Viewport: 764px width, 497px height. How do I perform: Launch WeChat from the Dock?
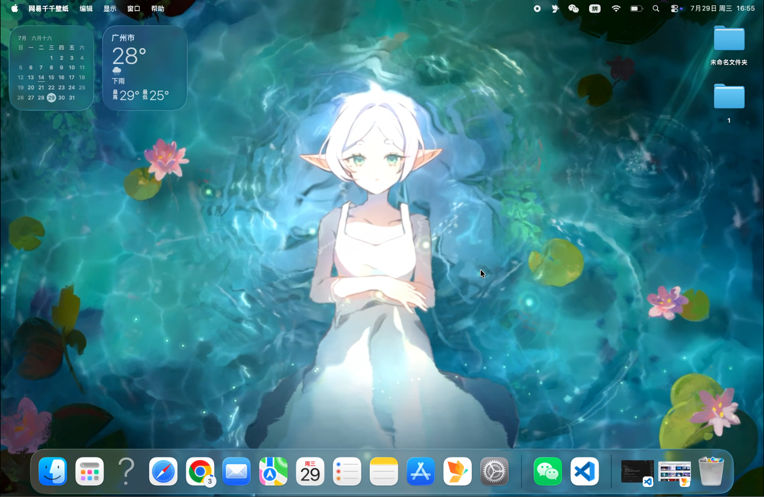pyautogui.click(x=548, y=471)
